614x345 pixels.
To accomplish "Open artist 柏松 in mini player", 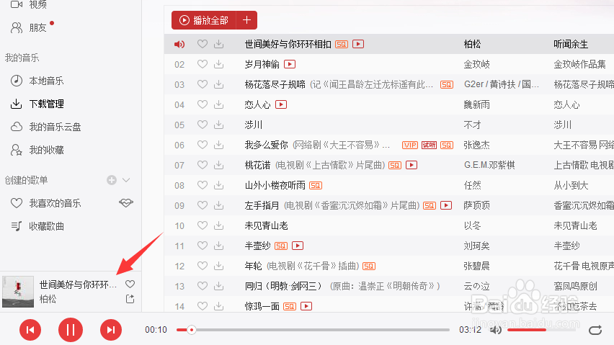I will pos(48,299).
